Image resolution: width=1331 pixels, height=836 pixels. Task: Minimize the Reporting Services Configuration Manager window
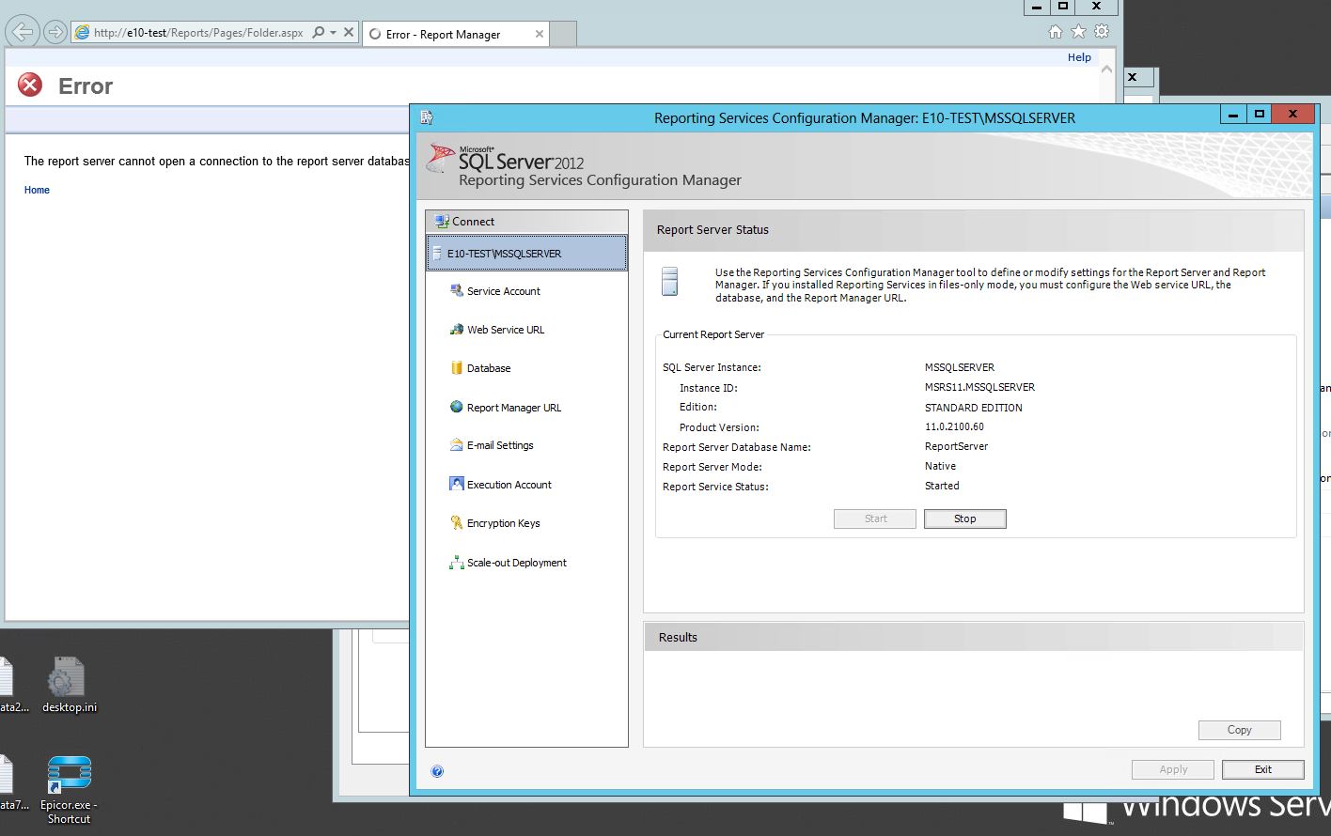point(1233,114)
